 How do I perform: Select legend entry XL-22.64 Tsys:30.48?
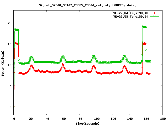[x=131, y=13]
